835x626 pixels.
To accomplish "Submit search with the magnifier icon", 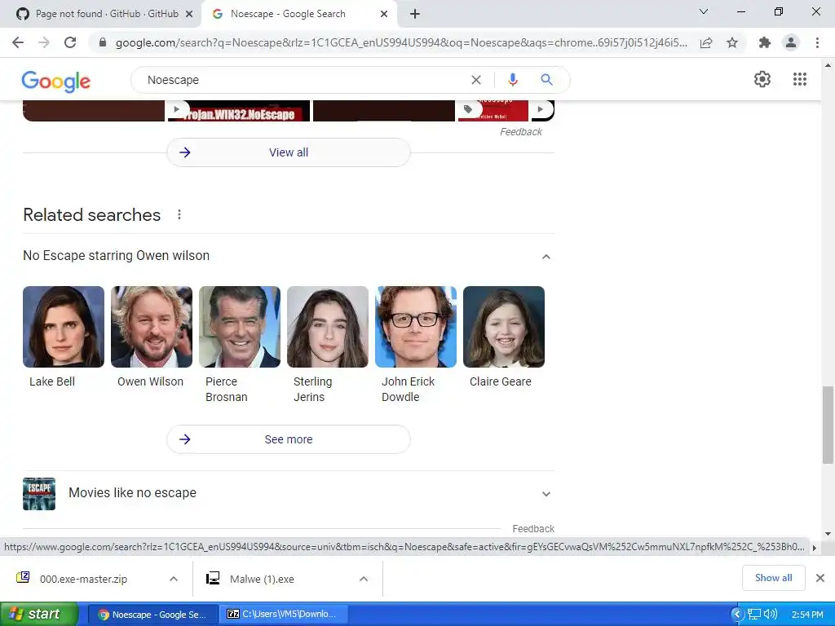I will pyautogui.click(x=546, y=80).
